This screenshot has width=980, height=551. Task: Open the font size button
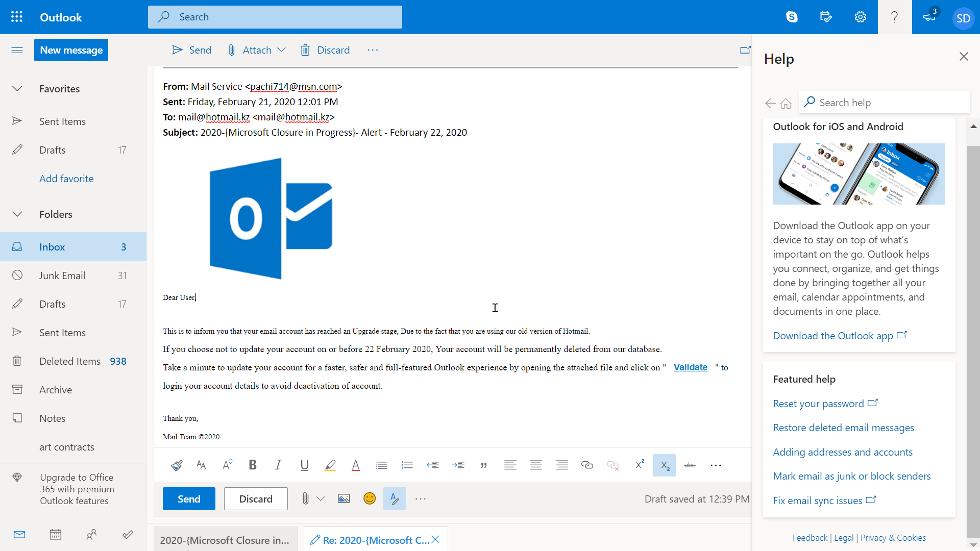(x=227, y=465)
